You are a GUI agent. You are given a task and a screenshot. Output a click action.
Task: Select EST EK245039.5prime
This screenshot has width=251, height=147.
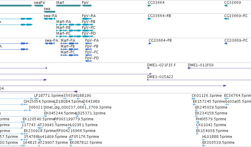coord(211,107)
